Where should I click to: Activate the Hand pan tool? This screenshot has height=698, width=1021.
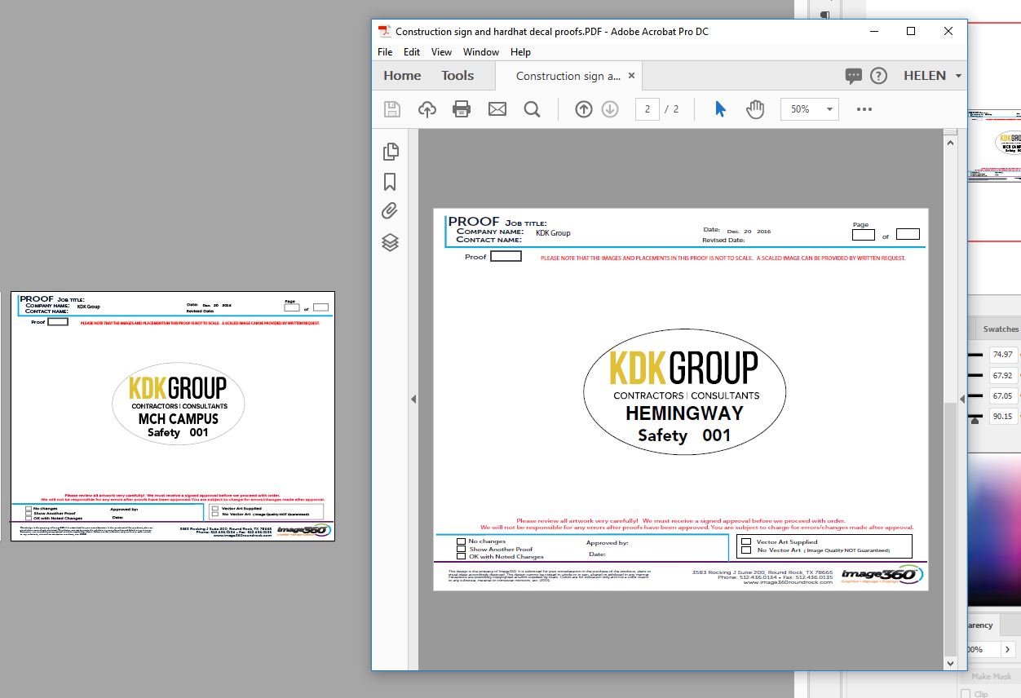(755, 109)
